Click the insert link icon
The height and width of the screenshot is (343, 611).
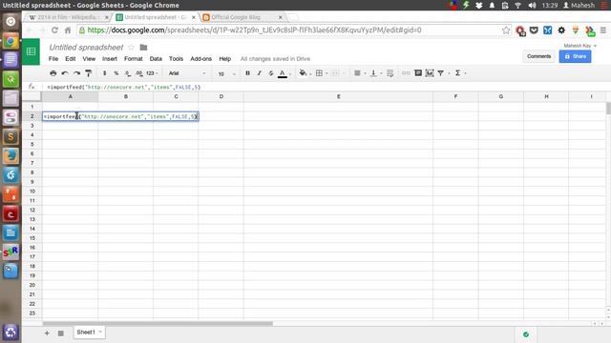406,73
